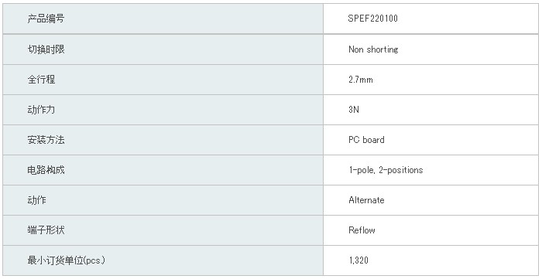Viewport: 542px width, 279px height.
Task: Click the 1-pole, 2-positions value
Action: tap(386, 170)
